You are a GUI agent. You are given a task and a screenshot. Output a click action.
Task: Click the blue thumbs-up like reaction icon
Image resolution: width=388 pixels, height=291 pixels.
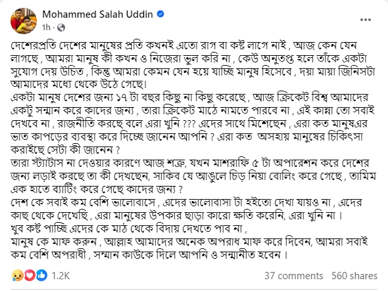pyautogui.click(x=41, y=275)
